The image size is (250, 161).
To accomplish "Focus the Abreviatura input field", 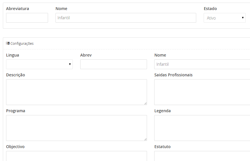I will pos(27,18).
